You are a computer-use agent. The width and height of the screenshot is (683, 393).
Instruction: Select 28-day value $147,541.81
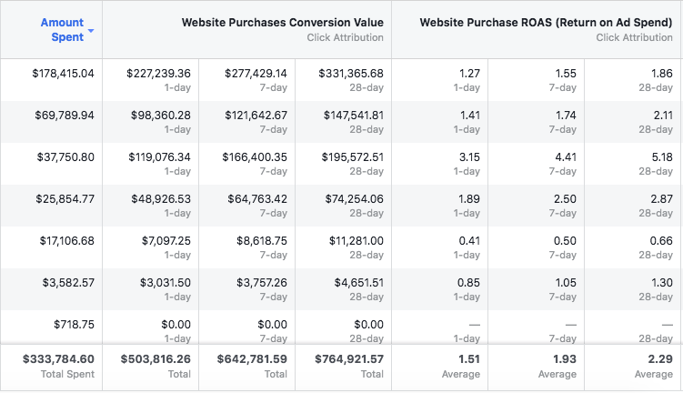(354, 115)
